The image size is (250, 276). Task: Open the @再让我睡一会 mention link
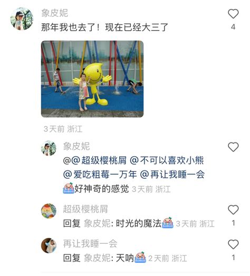172,175
